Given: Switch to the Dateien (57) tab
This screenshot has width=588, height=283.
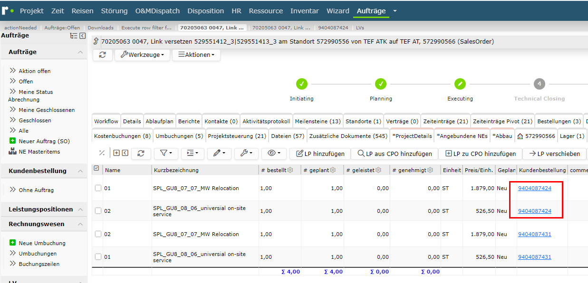Looking at the screenshot, I should click(x=288, y=136).
